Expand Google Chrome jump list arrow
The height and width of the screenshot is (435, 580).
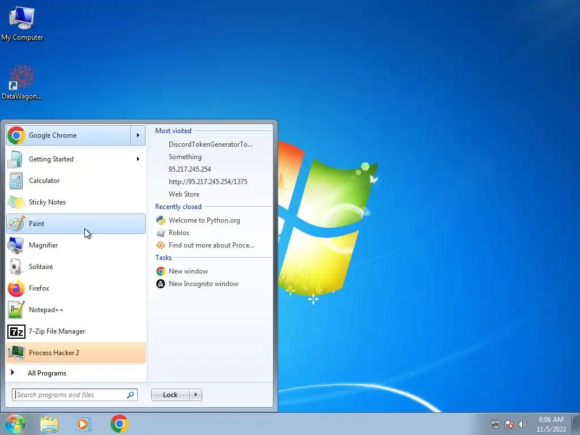pos(138,135)
